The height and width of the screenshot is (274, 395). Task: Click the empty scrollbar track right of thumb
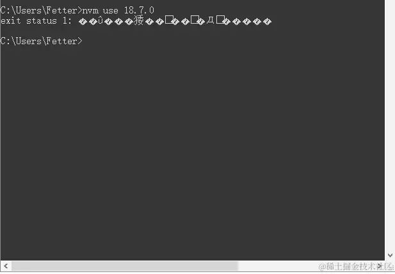pyautogui.click(x=306, y=266)
